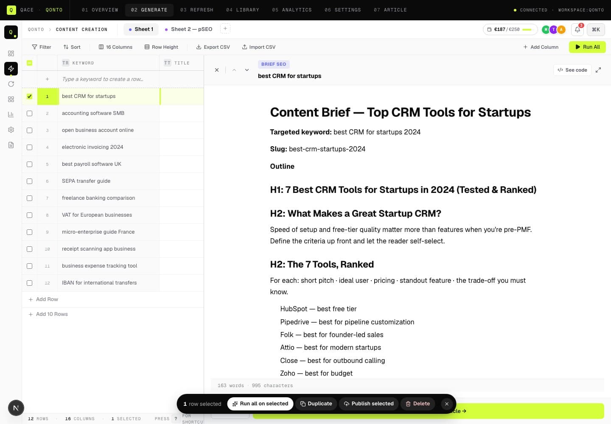Open the document icon in sidebar
The image size is (611, 424).
(x=11, y=145)
